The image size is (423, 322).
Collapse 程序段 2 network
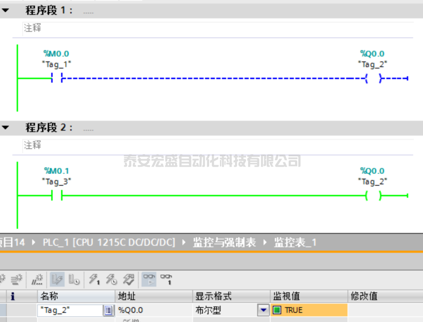click(5, 128)
